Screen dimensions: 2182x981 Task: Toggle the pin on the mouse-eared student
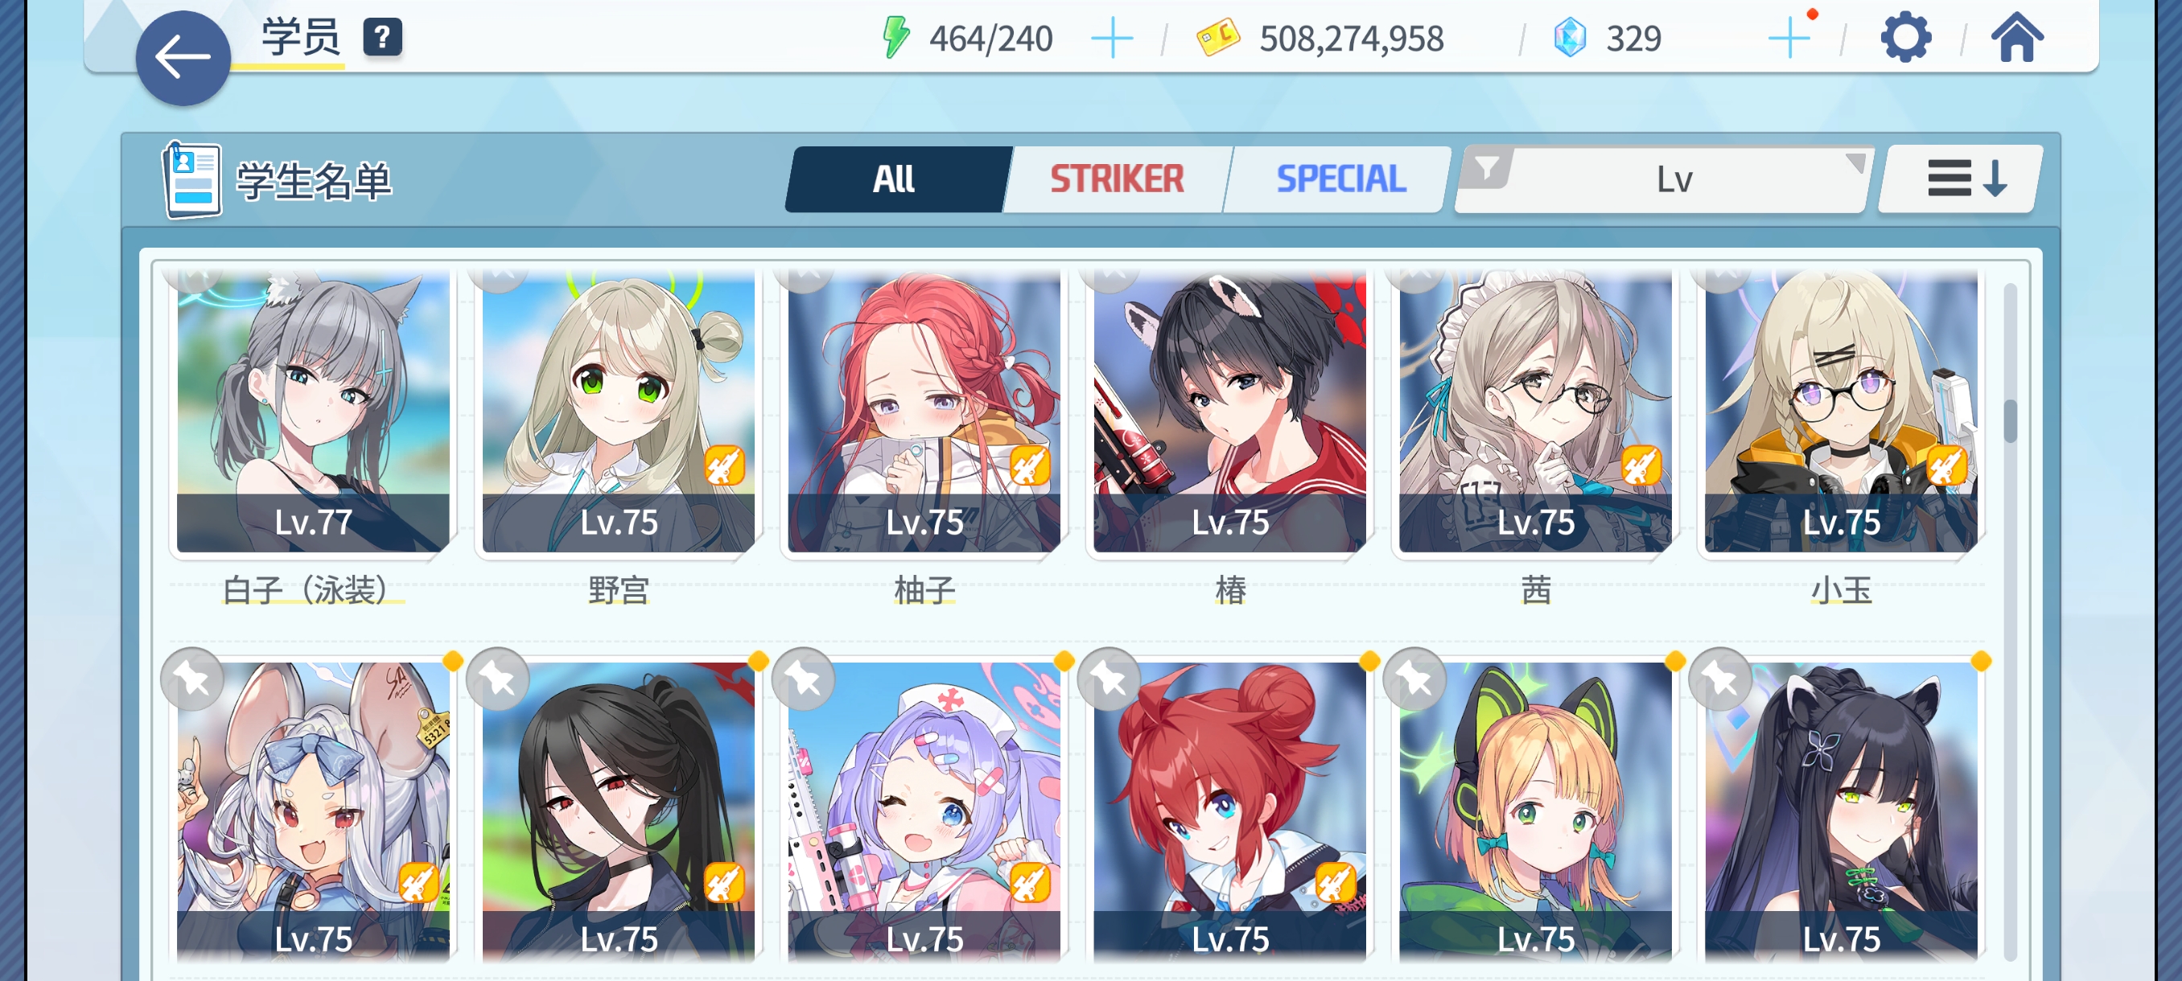click(192, 679)
